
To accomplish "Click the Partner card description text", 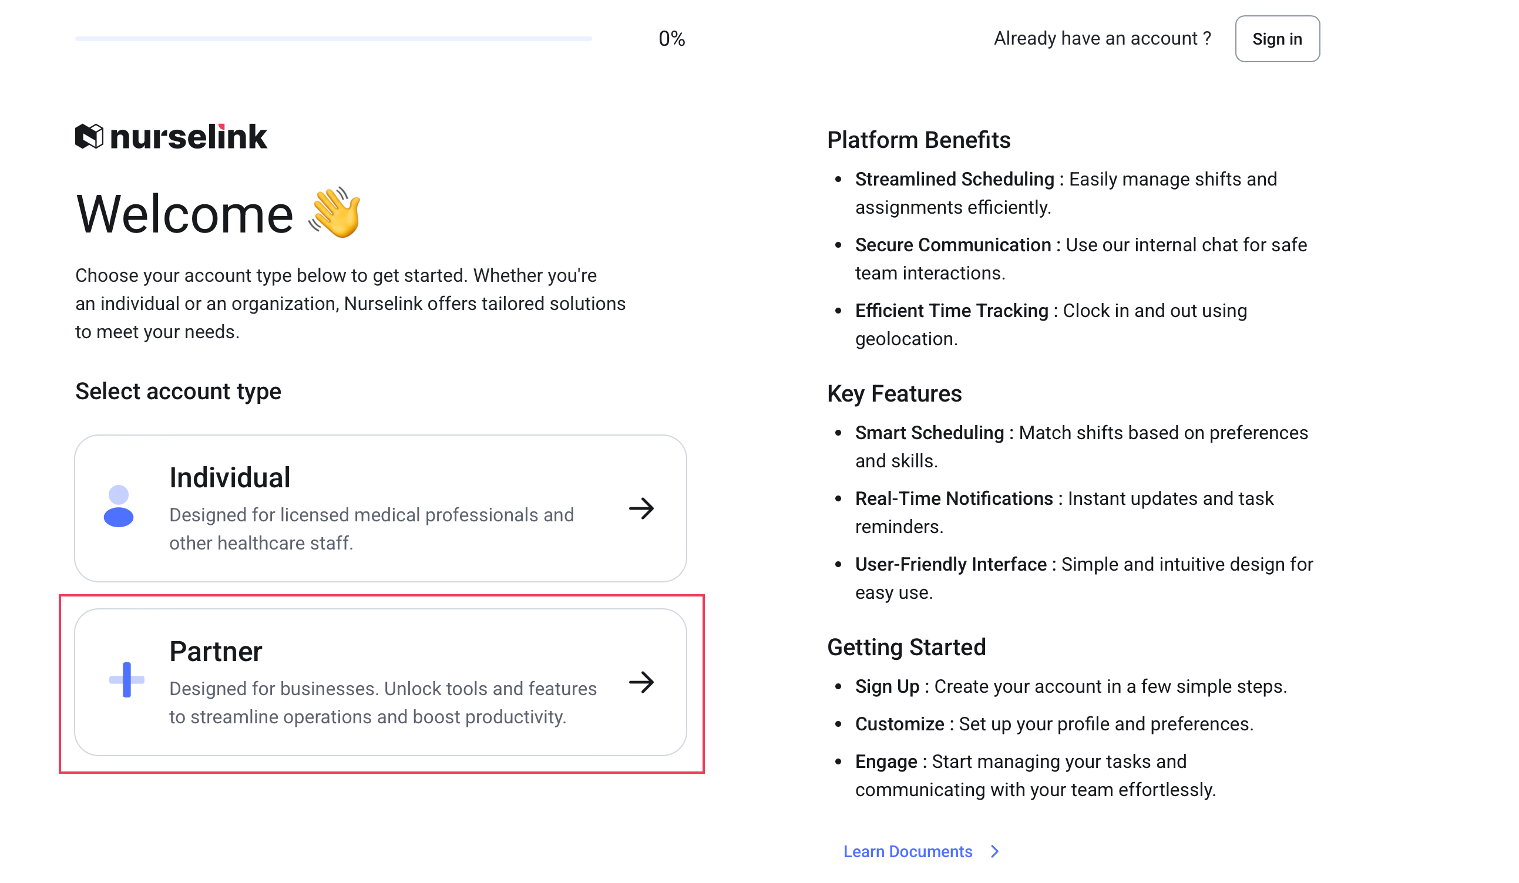I will 383,703.
